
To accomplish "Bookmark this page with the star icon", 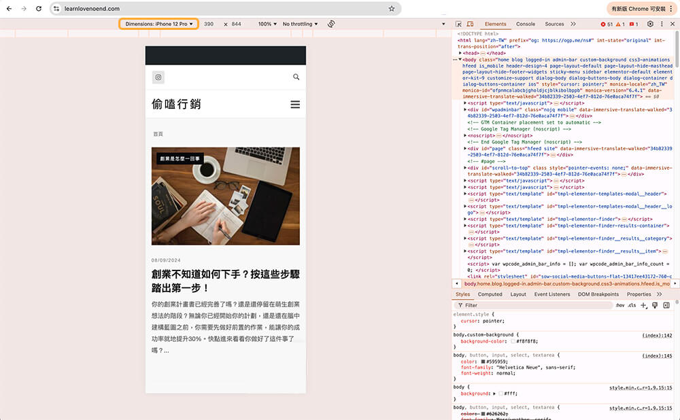I will (392, 9).
